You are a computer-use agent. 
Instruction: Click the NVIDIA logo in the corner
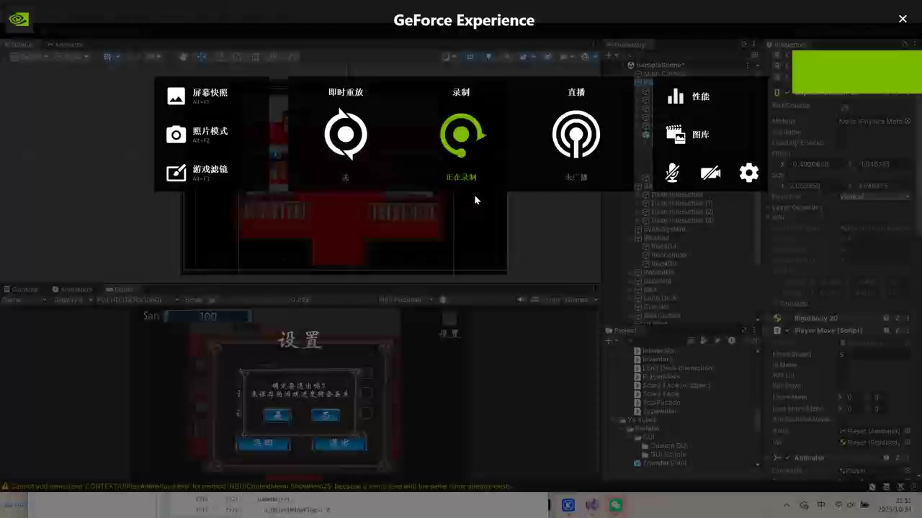point(19,19)
